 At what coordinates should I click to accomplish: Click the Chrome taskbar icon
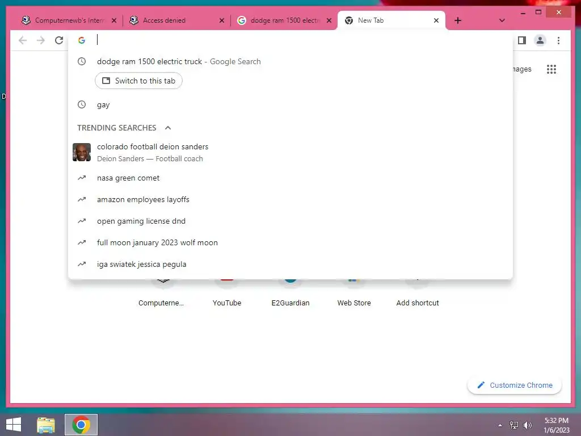click(x=81, y=425)
